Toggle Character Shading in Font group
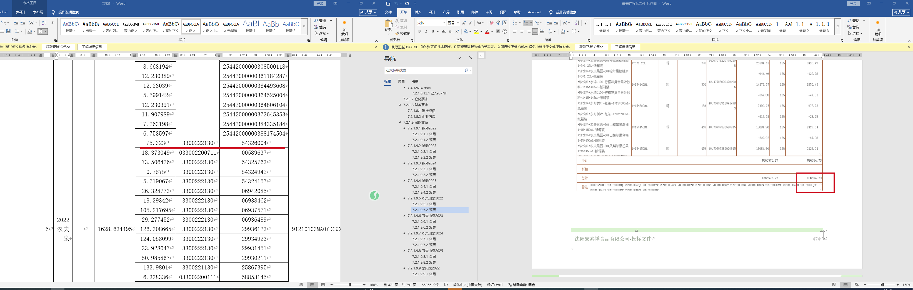The height and width of the screenshot is (290, 913). [x=498, y=32]
